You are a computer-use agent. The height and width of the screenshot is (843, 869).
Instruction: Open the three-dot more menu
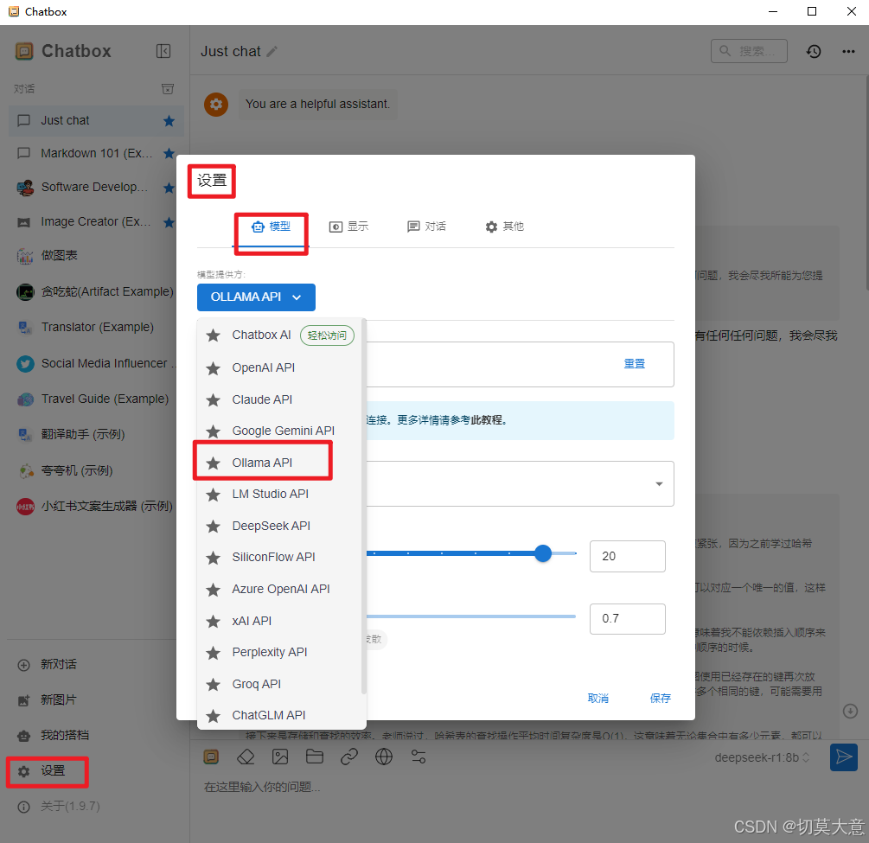click(848, 52)
